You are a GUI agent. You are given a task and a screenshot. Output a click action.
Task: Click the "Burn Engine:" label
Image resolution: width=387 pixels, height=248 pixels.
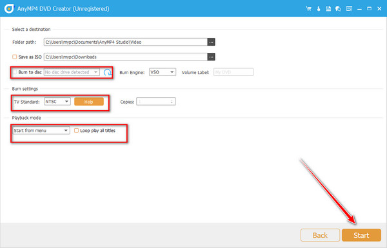132,73
